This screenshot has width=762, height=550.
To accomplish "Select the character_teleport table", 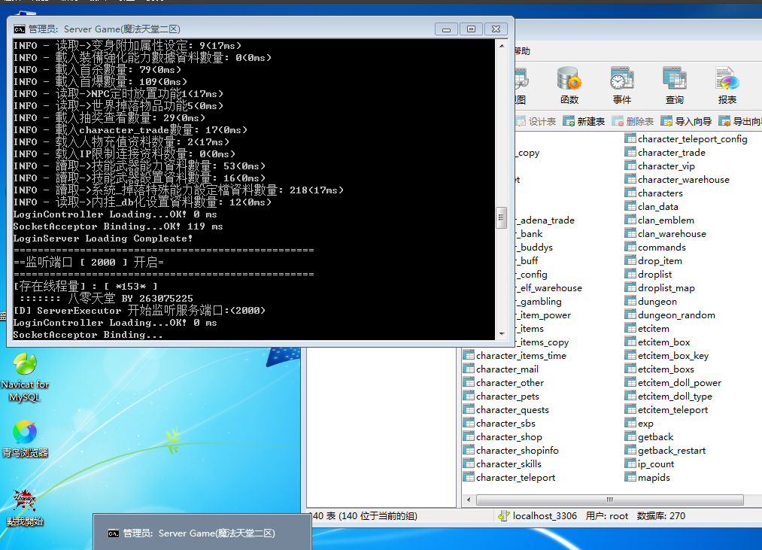I will (509, 478).
